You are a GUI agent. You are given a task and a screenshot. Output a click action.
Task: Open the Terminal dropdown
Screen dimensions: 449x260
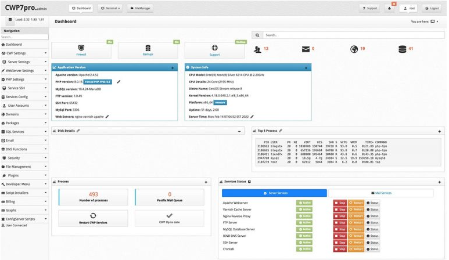coord(110,8)
